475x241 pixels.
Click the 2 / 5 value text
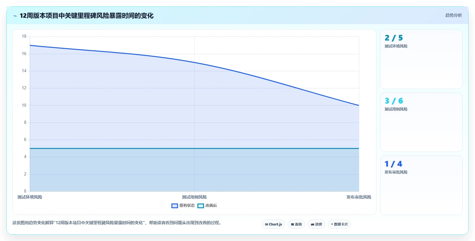[x=394, y=38]
